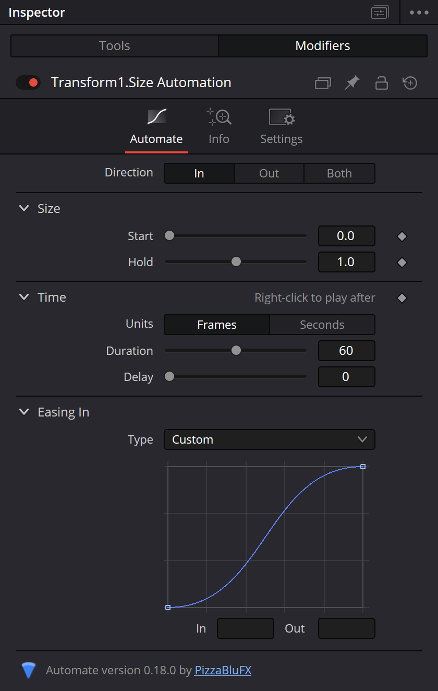This screenshot has width=438, height=691.
Task: Click the Start slider handle
Action: tap(169, 236)
